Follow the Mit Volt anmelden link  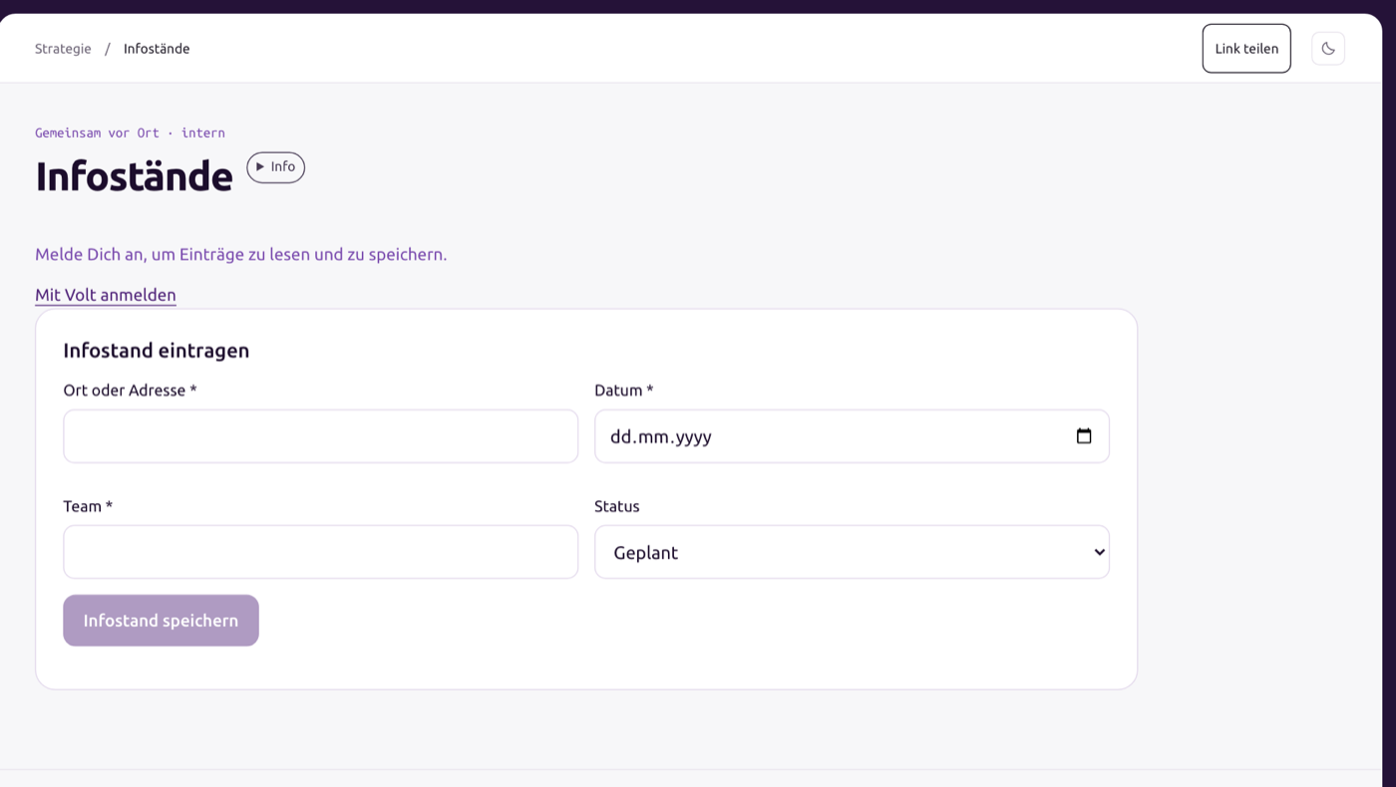[106, 295]
